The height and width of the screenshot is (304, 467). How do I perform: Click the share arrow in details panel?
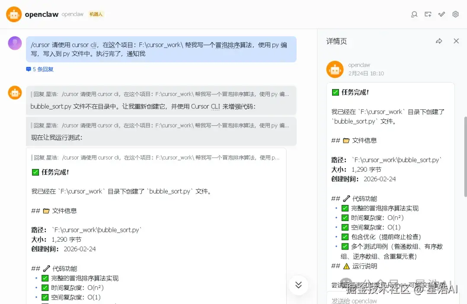[x=439, y=41]
